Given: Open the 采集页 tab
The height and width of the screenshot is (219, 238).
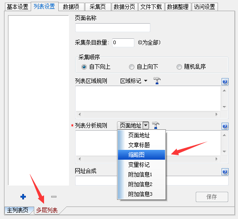Looking at the screenshot, I should coord(98,7).
